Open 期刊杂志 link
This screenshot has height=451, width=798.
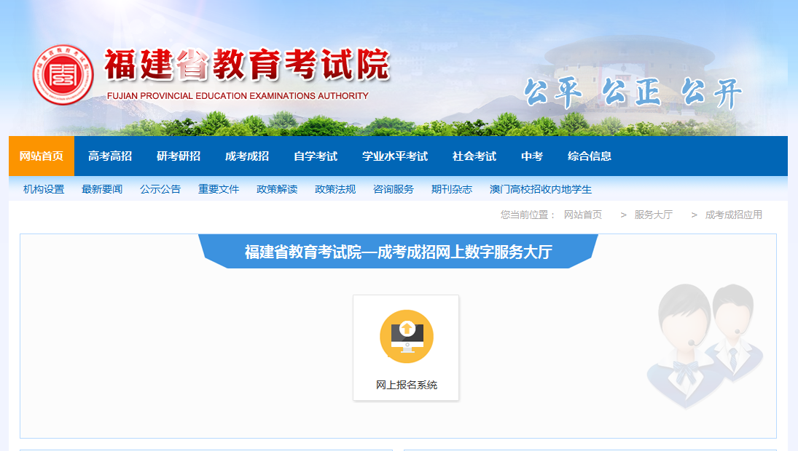click(x=451, y=189)
